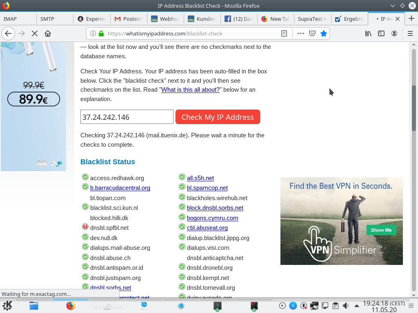The image size is (418, 313).
Task: Save page to Pocket
Action: tap(312, 33)
